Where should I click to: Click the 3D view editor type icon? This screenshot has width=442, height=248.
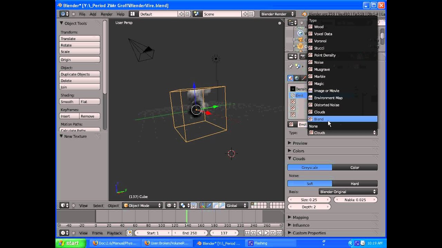[65, 206]
